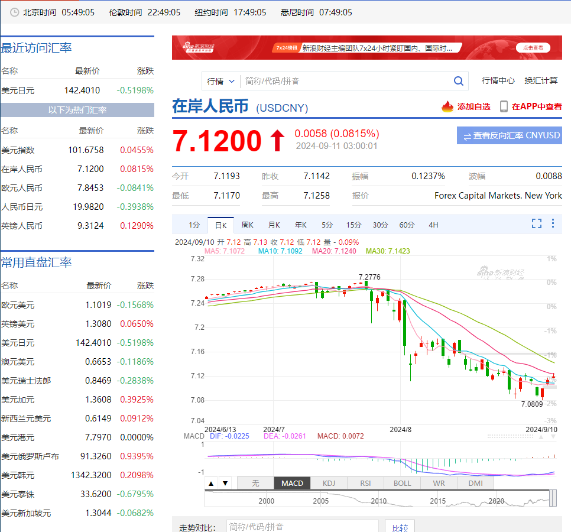Open the 换汇计算 link
This screenshot has height=532, width=571.
541,80
